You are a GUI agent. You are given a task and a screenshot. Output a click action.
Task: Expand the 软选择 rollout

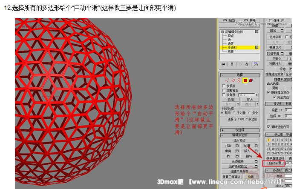click(x=240, y=130)
